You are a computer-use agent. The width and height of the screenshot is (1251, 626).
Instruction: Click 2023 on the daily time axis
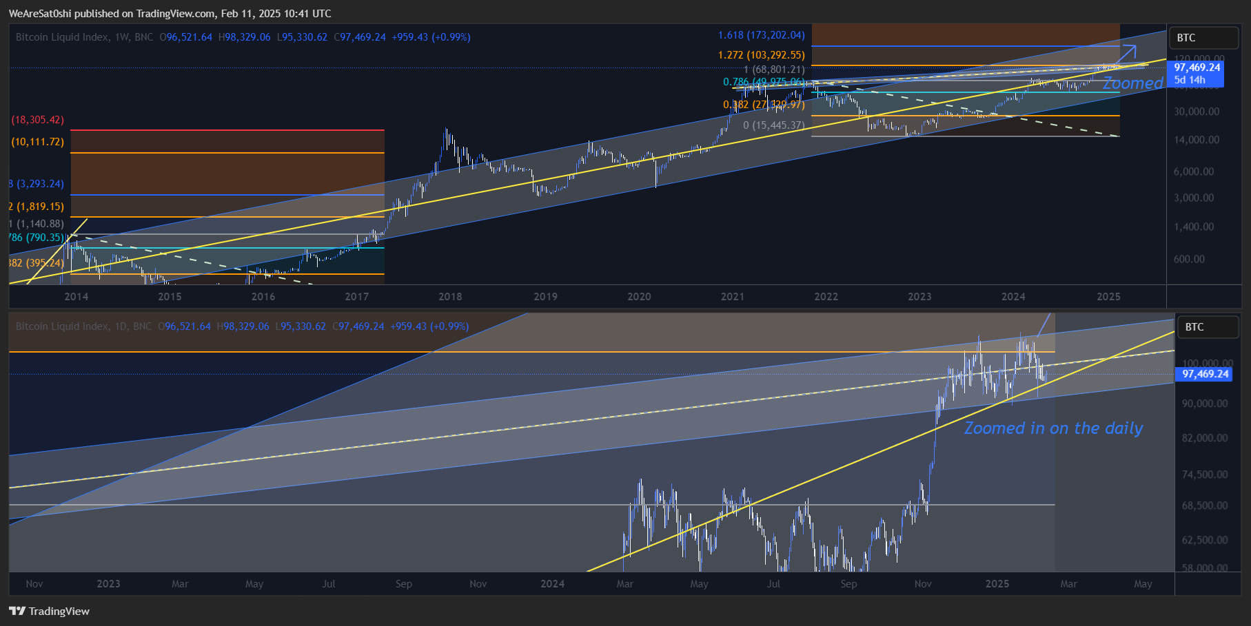[x=108, y=584]
